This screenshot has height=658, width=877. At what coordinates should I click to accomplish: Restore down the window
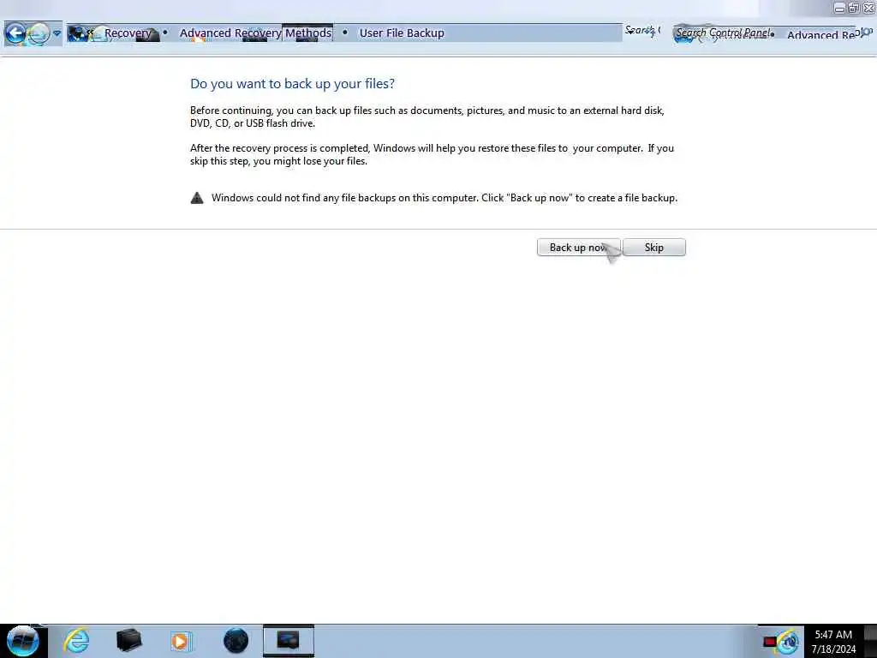854,7
